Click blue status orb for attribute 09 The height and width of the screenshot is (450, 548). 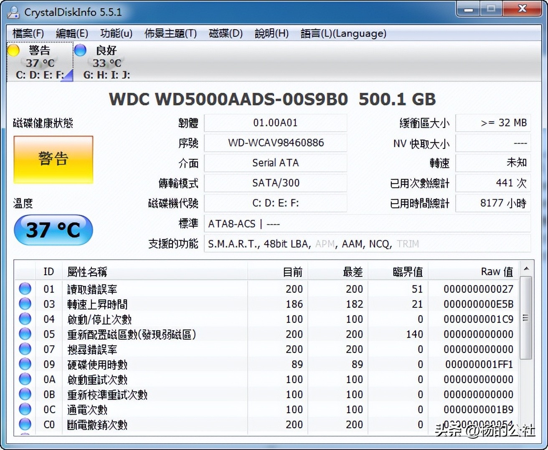[x=25, y=364]
